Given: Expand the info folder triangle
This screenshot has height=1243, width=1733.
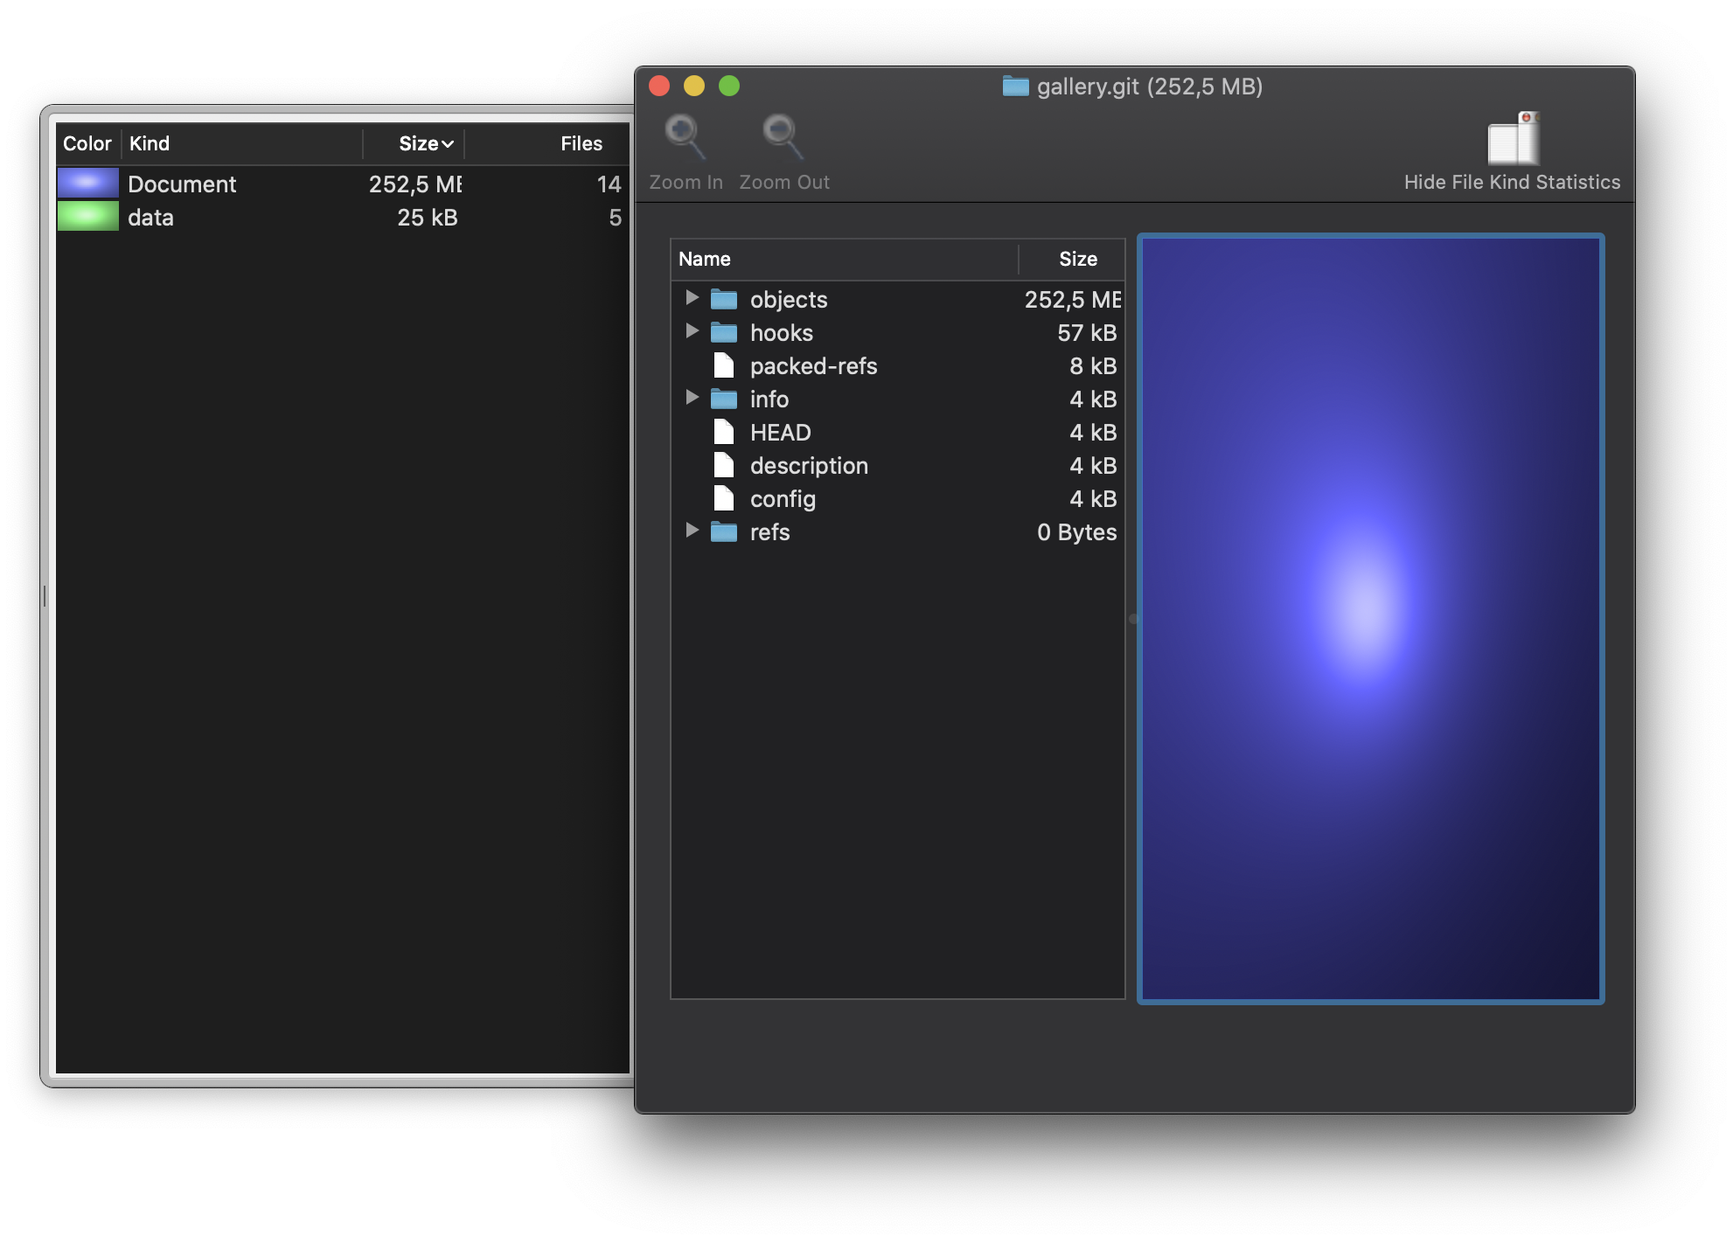Looking at the screenshot, I should click(x=692, y=398).
